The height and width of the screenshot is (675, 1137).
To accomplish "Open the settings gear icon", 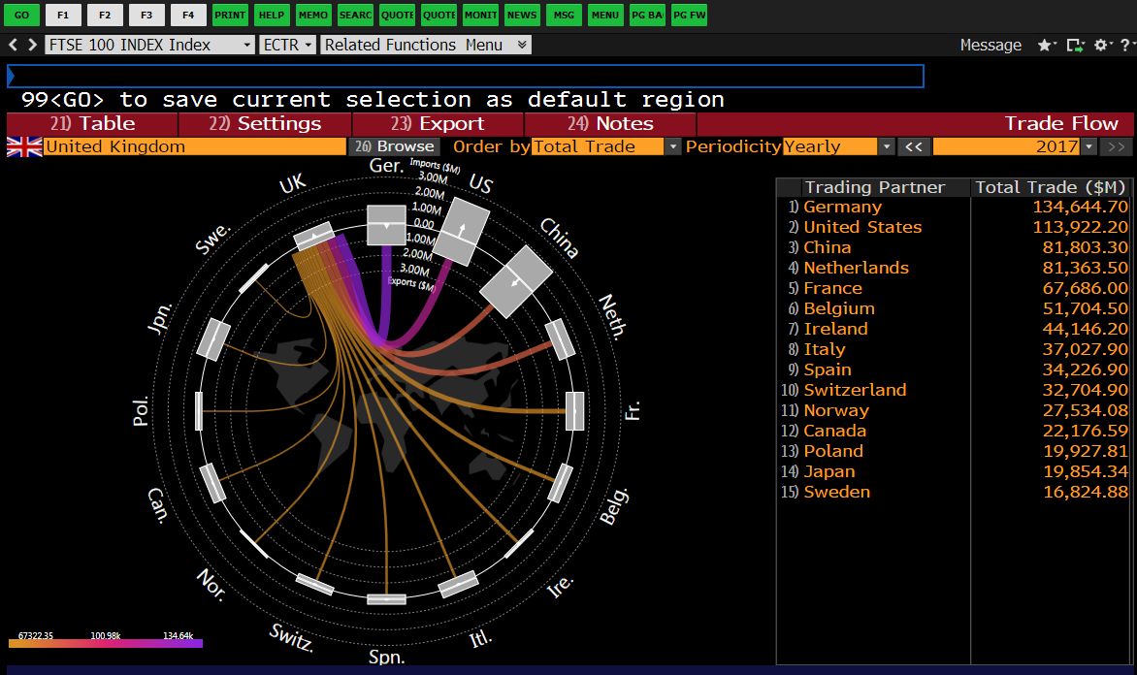I will click(1099, 45).
